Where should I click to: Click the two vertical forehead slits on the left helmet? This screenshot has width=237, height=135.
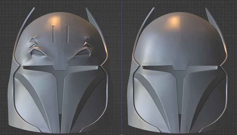(x=60, y=34)
